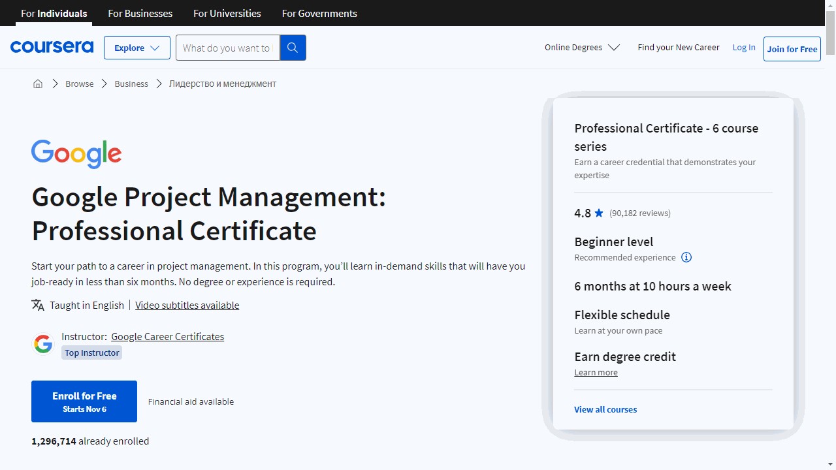
Task: Switch to For Businesses tab
Action: (140, 13)
